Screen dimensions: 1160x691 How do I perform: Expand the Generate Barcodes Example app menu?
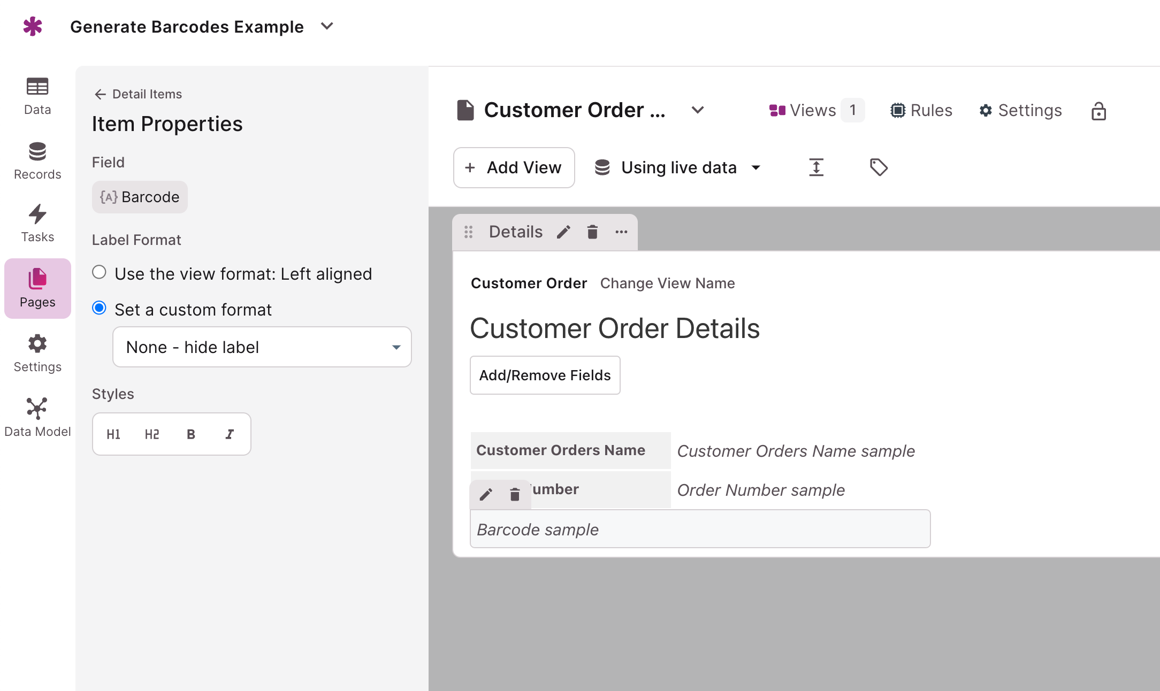[x=327, y=26]
